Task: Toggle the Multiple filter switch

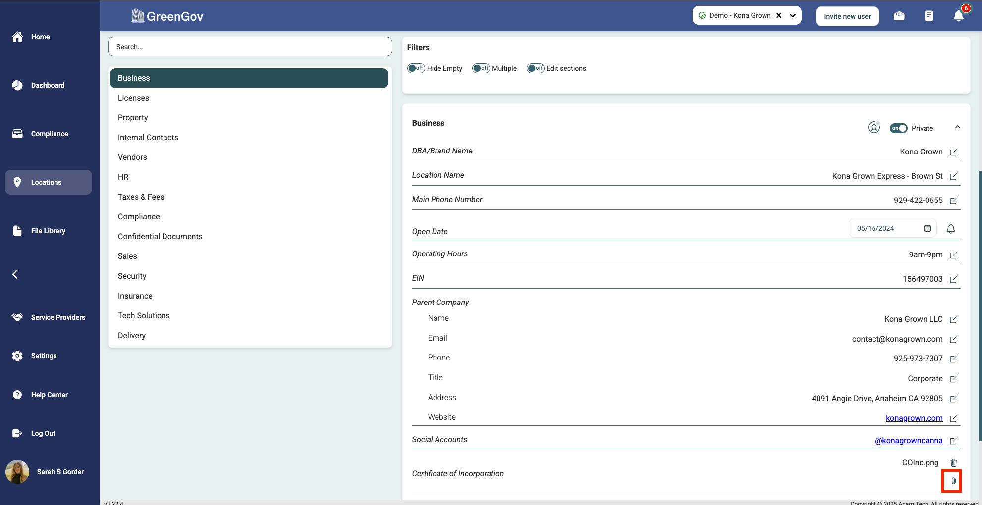Action: (481, 68)
